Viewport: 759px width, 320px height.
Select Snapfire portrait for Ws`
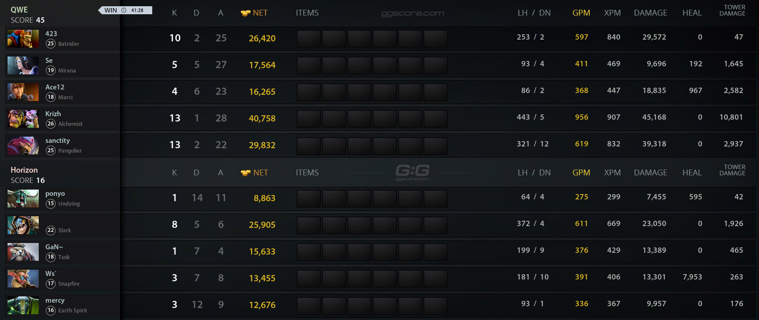coord(23,279)
